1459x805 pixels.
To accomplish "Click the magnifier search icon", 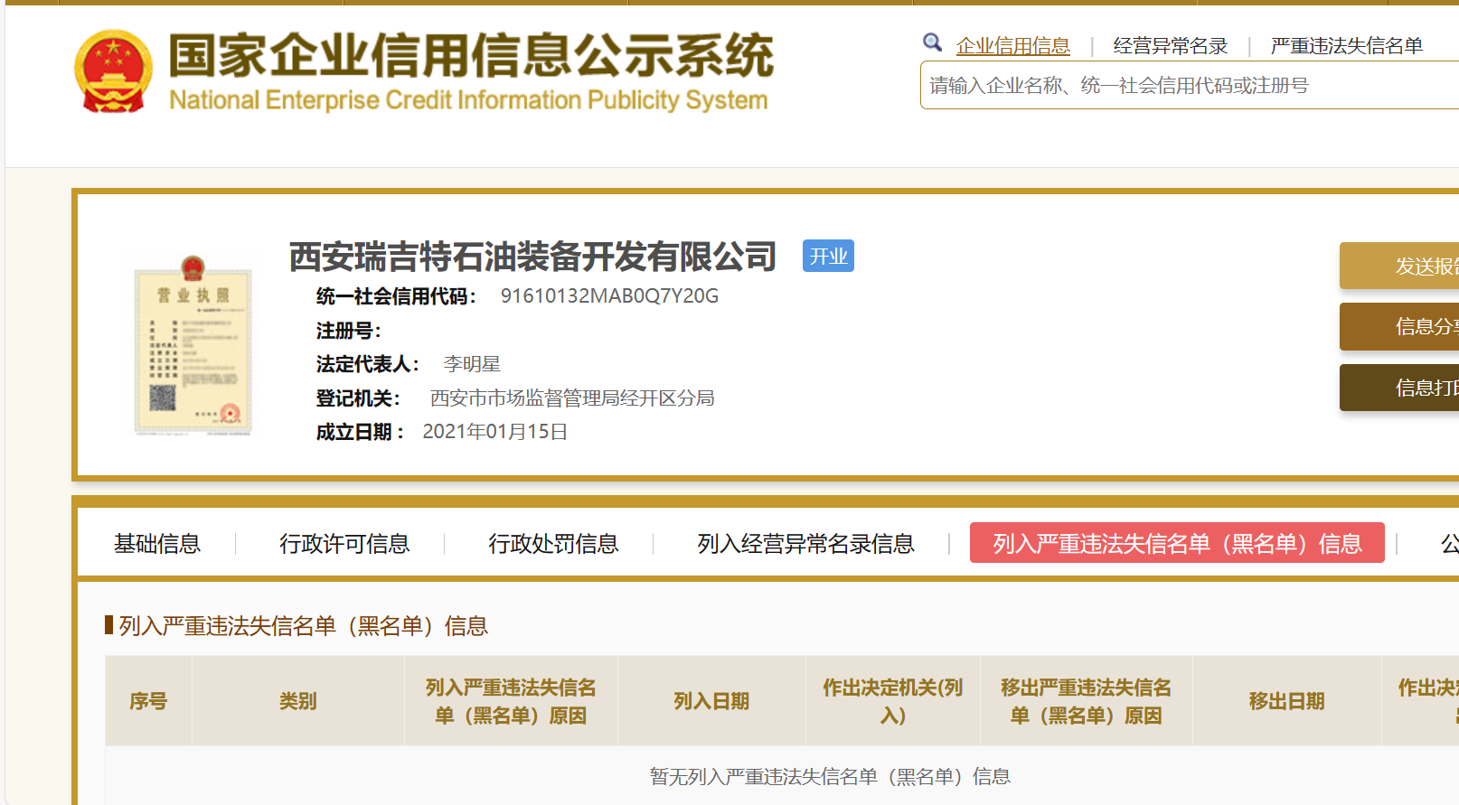I will point(932,42).
